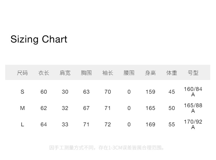Select the 号型 column header
216x160 pixels.
(x=193, y=73)
